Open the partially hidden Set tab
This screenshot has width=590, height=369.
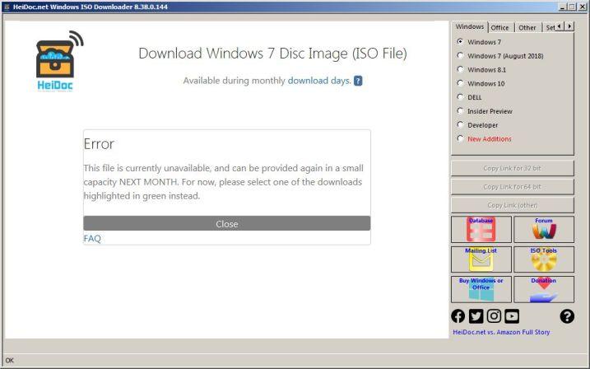click(550, 27)
